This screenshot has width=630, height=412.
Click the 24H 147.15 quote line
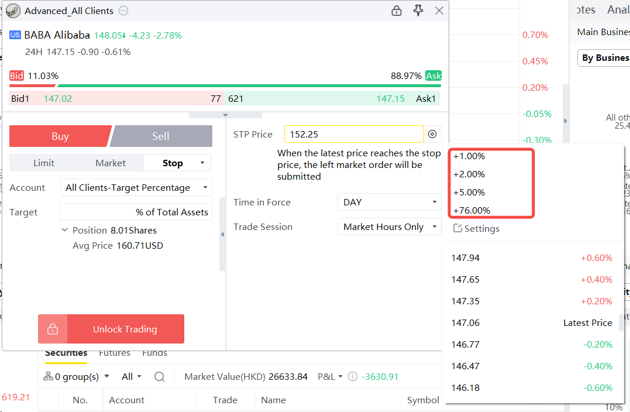pos(78,52)
